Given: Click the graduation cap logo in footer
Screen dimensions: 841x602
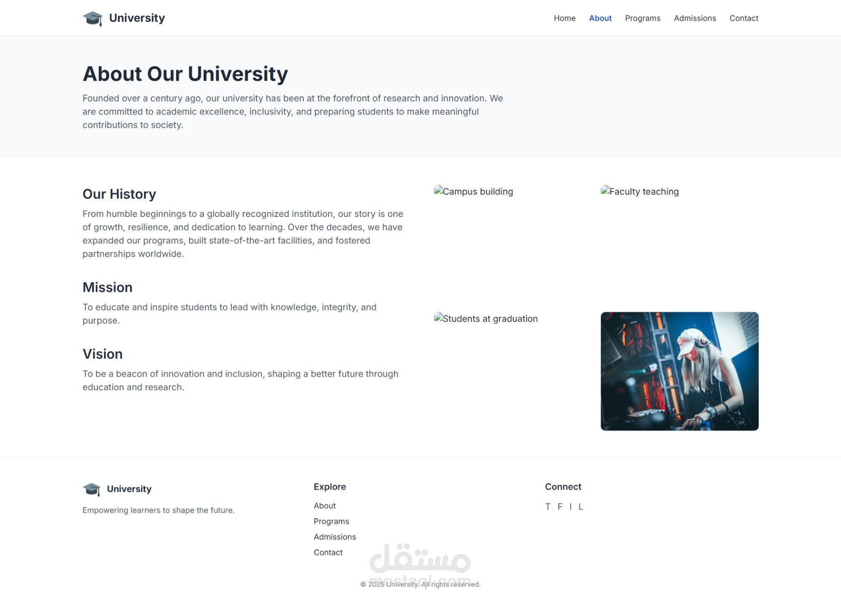Looking at the screenshot, I should click(x=92, y=489).
